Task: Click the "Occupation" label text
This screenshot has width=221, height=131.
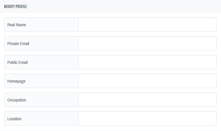Action: pos(17,100)
